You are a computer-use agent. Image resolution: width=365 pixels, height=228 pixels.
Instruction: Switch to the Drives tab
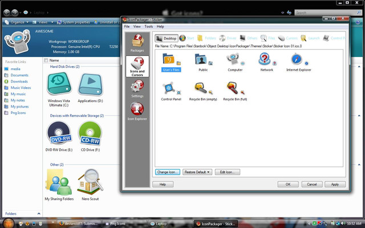(x=228, y=38)
